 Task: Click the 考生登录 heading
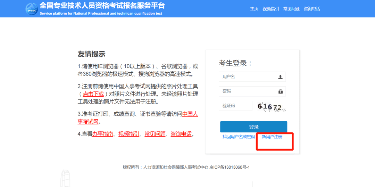[x=235, y=63]
